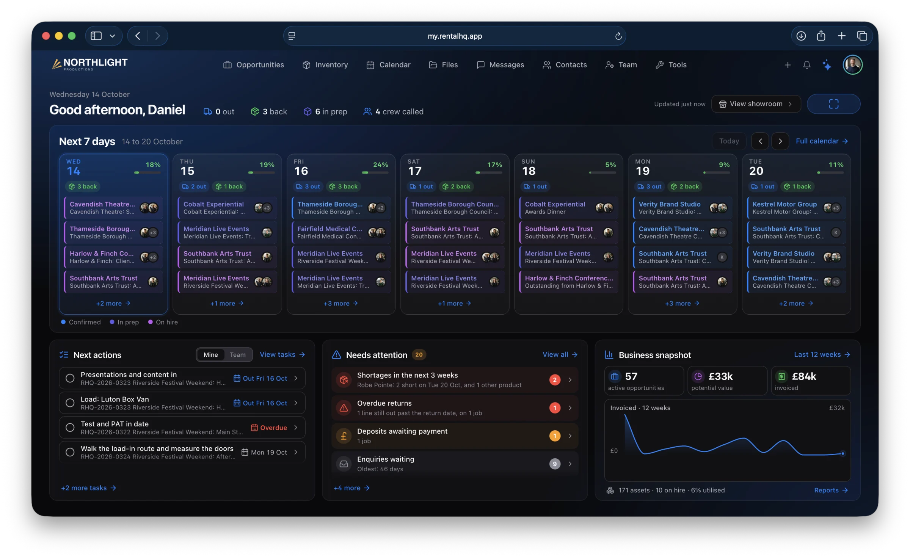Open the Calendar nav item
This screenshot has width=910, height=558.
[x=388, y=65]
